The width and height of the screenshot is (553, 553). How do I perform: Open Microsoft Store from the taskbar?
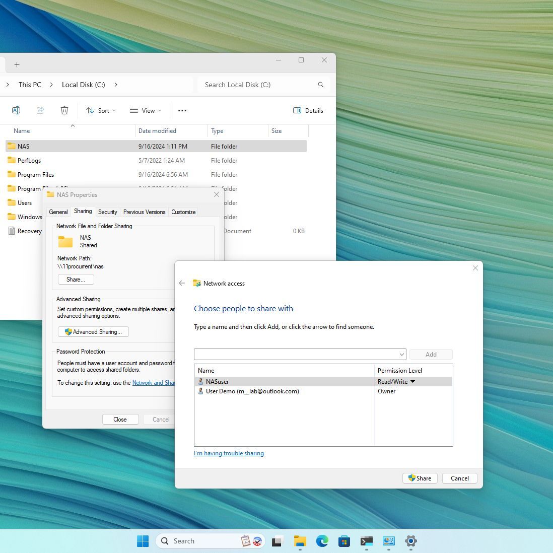coord(344,541)
